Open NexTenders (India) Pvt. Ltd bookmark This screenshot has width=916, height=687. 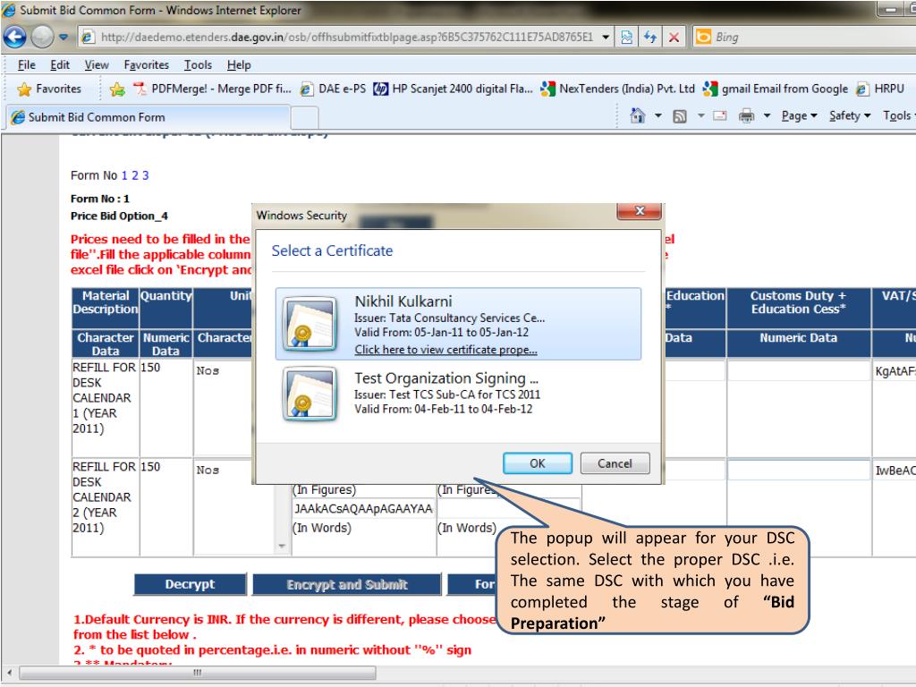click(618, 89)
